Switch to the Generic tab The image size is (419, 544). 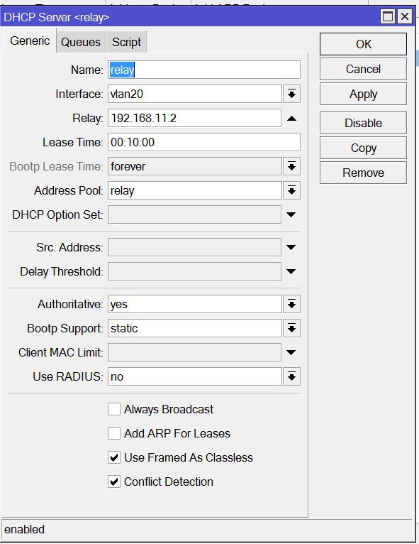(x=30, y=41)
